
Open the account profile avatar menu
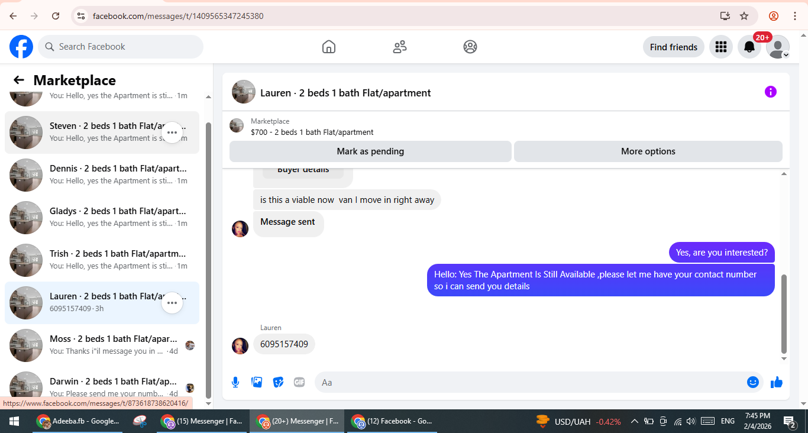point(778,47)
